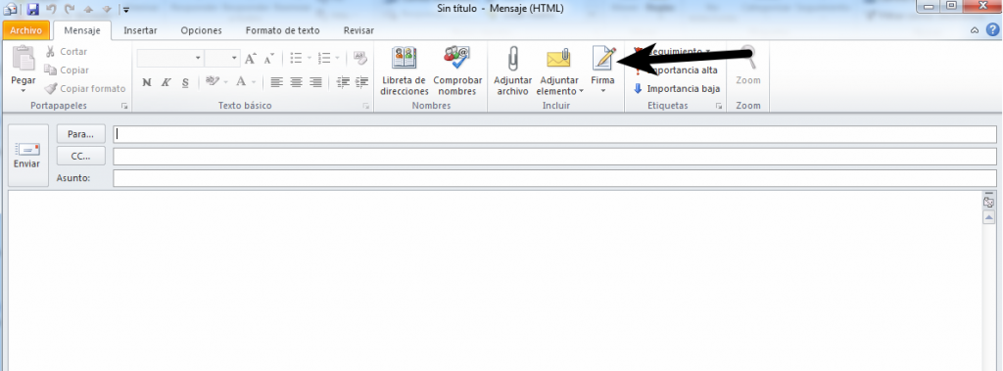Open Help with question mark icon
Viewport: 1003px width, 371px height.
991,30
